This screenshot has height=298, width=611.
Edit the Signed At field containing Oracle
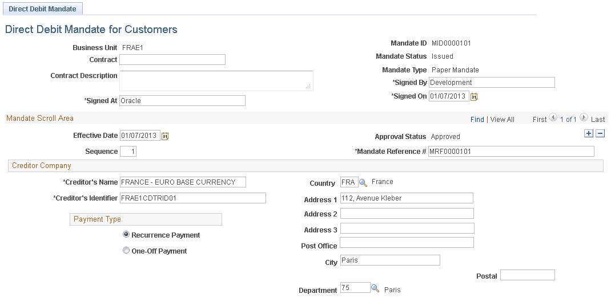182,100
